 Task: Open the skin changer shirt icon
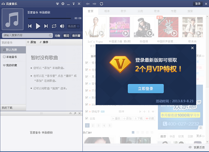pos(58,4)
